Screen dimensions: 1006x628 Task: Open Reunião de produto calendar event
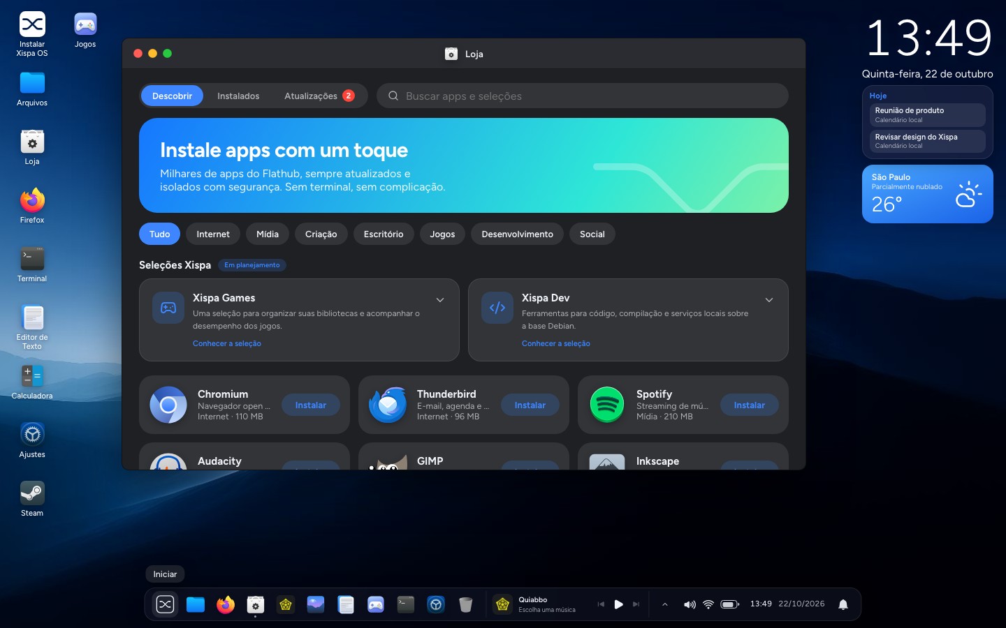tap(928, 114)
